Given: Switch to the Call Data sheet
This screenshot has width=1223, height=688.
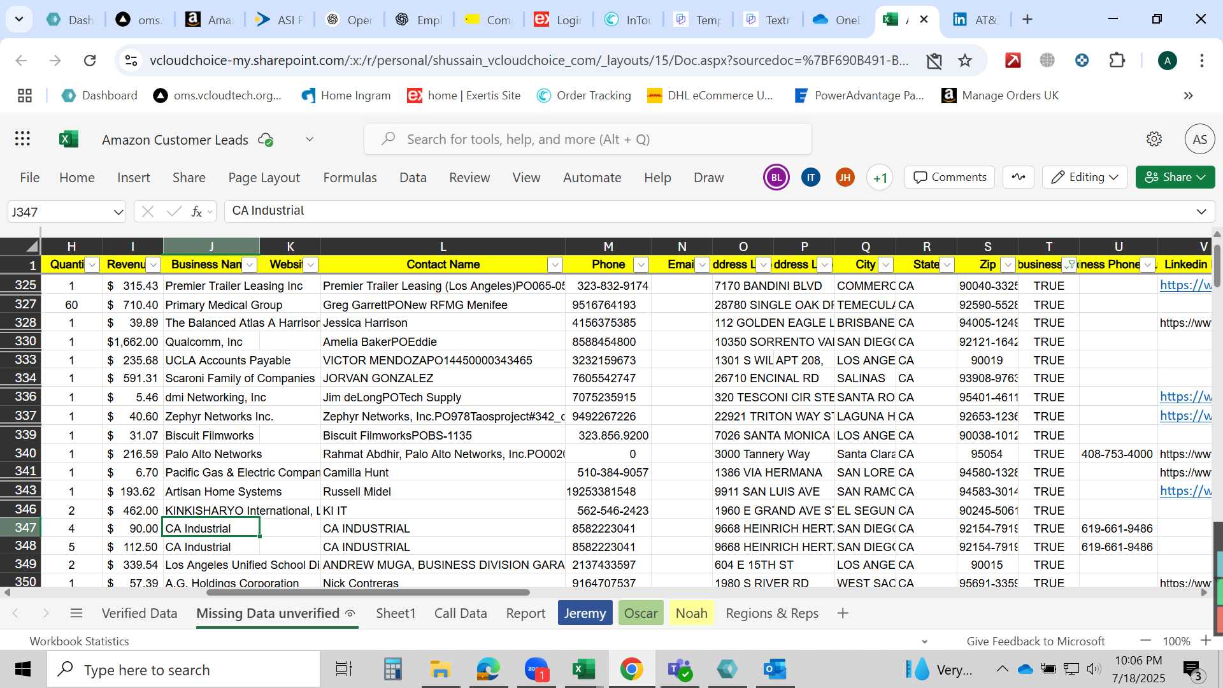Looking at the screenshot, I should click(461, 613).
